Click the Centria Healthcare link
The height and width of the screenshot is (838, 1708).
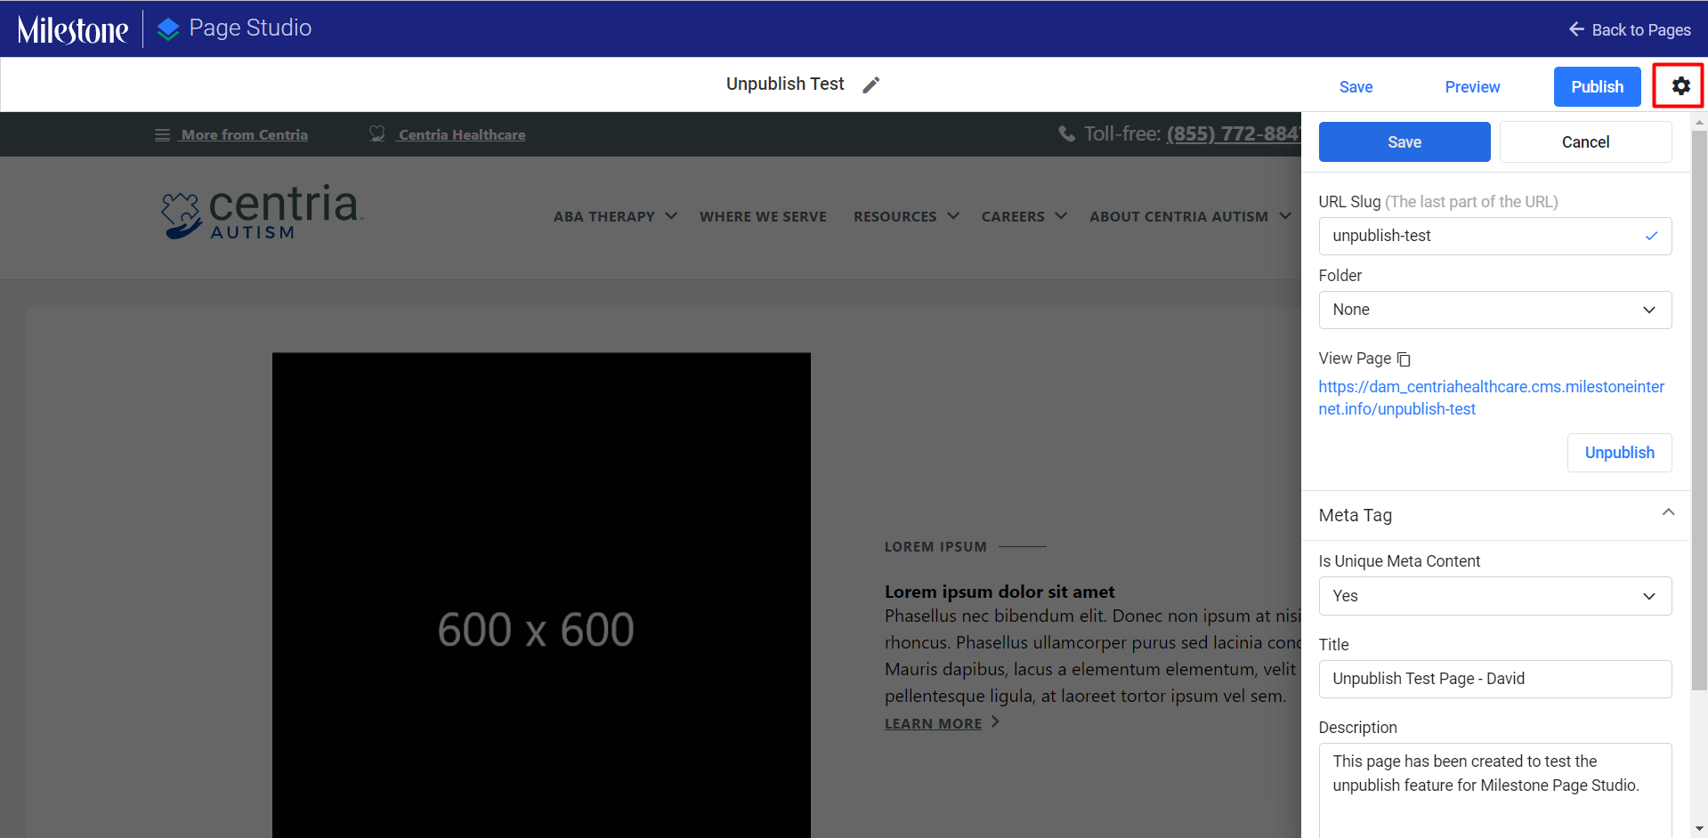(x=462, y=135)
